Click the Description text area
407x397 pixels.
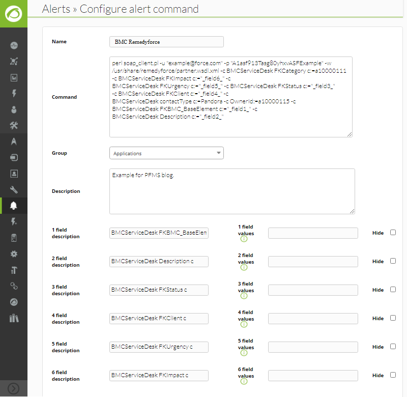(232, 191)
